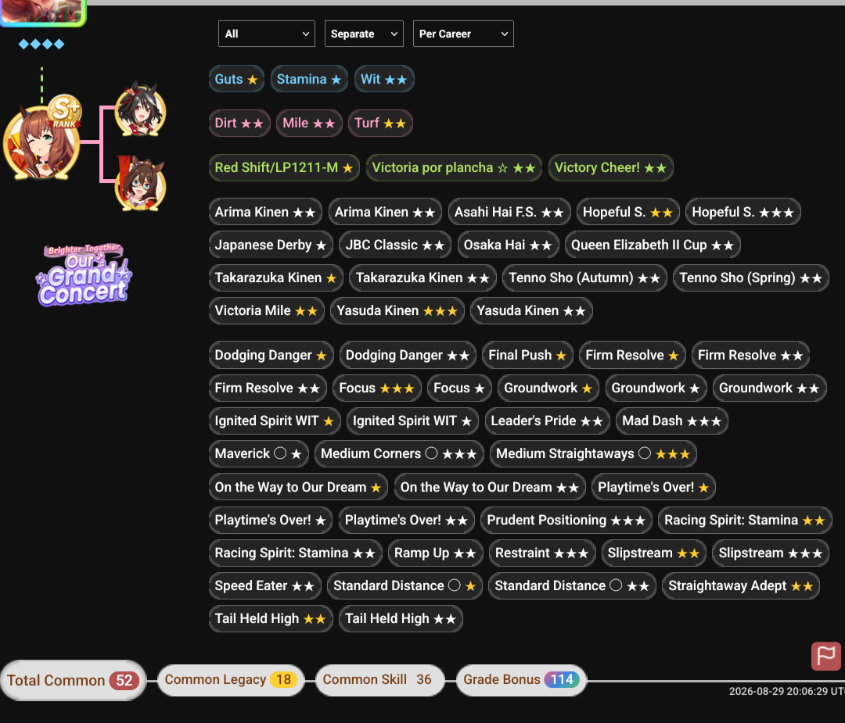
Task: Open the 'All' filter dropdown
Action: [x=266, y=34]
